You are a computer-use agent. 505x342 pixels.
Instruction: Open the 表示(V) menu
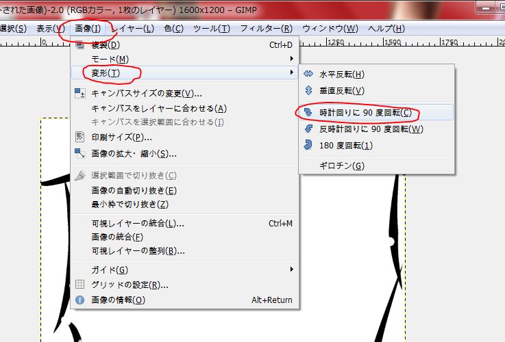point(51,29)
